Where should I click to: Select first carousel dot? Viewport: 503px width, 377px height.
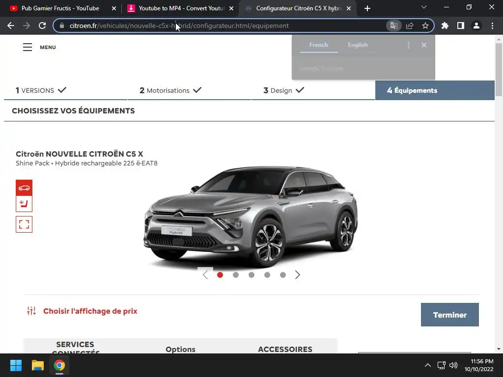[x=220, y=275]
